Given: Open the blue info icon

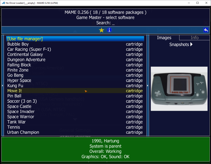Looking at the screenshot, I should point(109,30).
